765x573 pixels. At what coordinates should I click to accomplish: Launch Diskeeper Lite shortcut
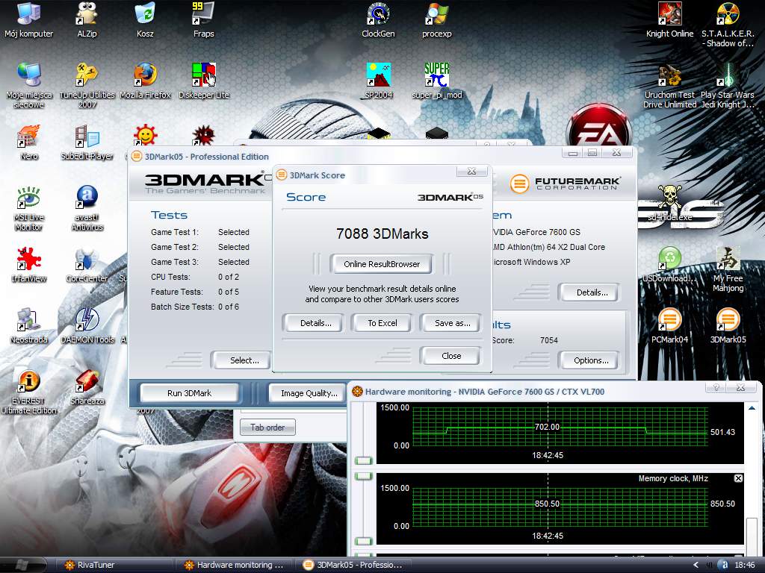click(x=203, y=82)
